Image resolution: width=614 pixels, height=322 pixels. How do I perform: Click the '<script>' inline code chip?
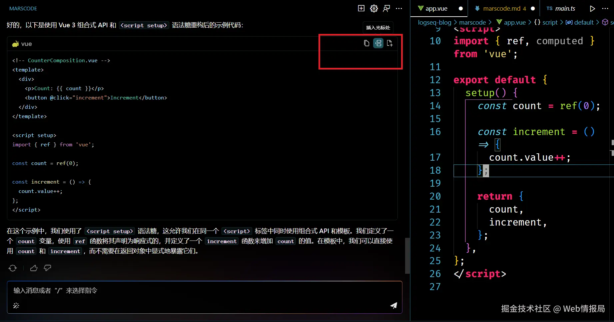pyautogui.click(x=237, y=231)
